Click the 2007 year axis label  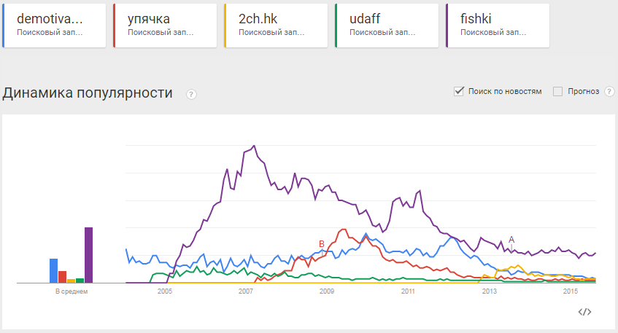coord(245,292)
